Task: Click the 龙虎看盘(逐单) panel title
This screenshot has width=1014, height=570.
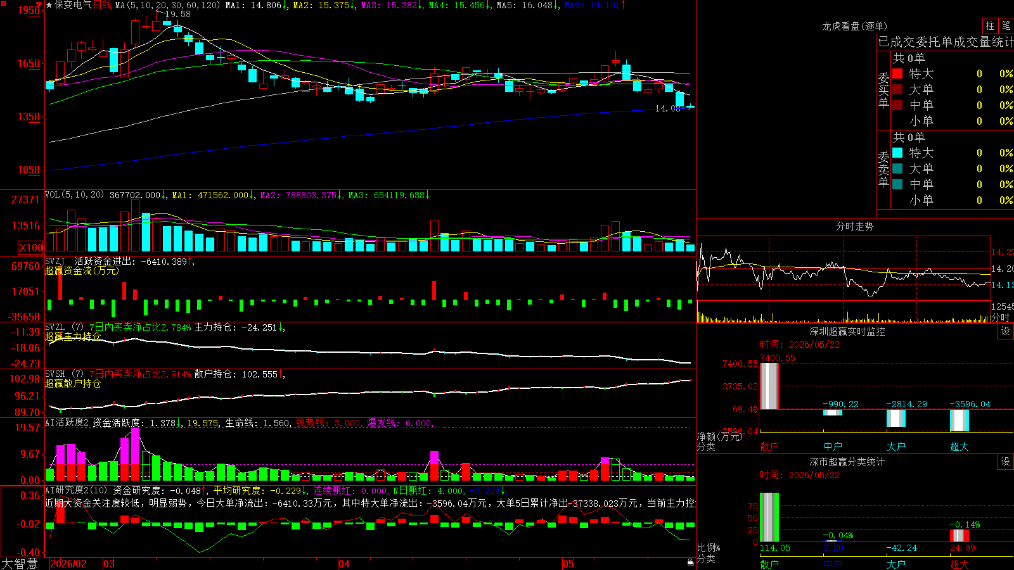Action: [x=854, y=26]
